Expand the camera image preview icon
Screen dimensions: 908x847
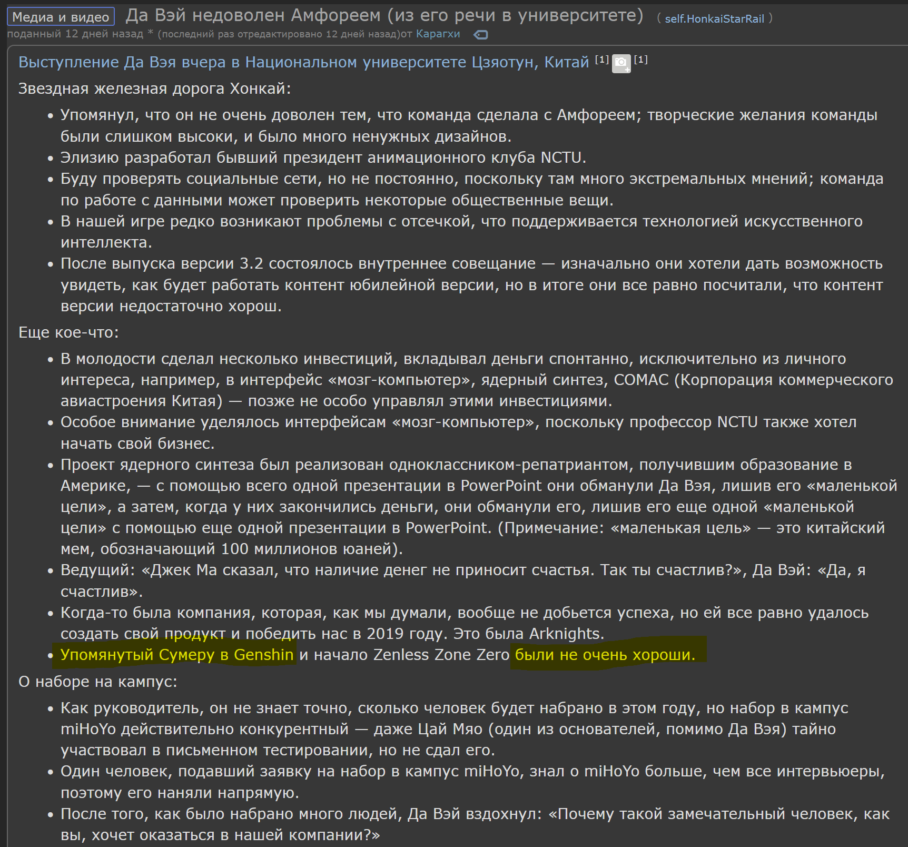[x=621, y=64]
